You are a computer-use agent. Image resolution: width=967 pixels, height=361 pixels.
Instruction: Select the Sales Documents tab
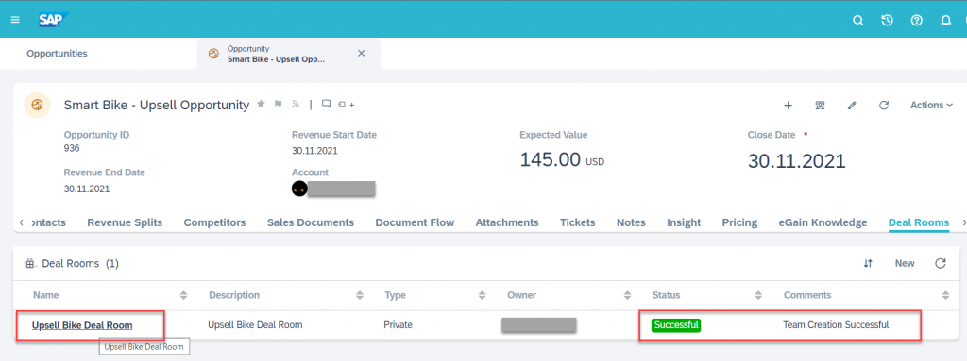310,222
